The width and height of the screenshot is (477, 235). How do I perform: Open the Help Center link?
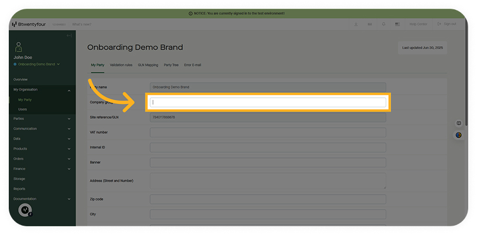[x=418, y=24]
